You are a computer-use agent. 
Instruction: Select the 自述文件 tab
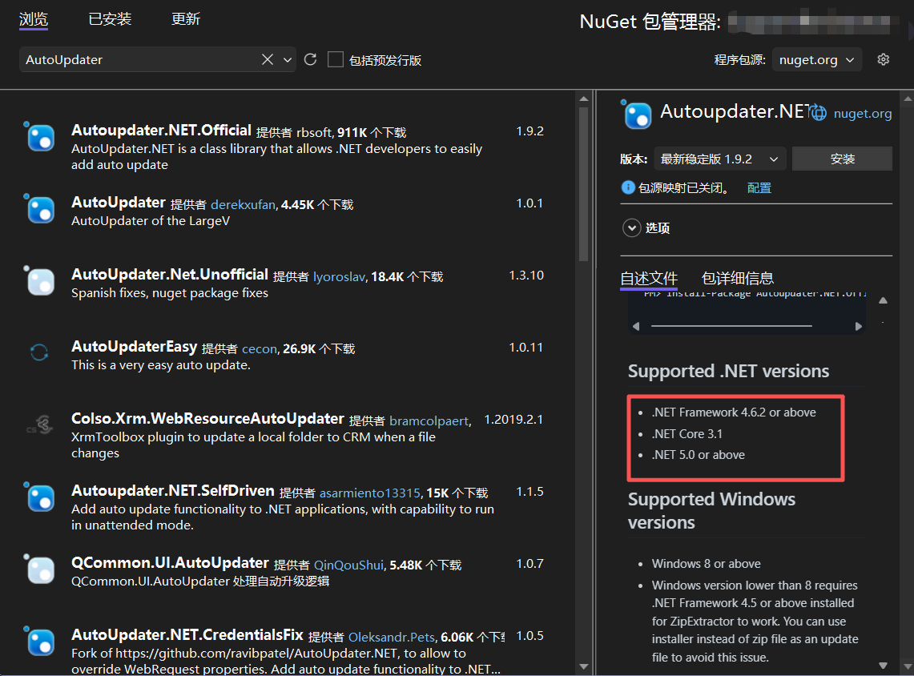point(649,279)
